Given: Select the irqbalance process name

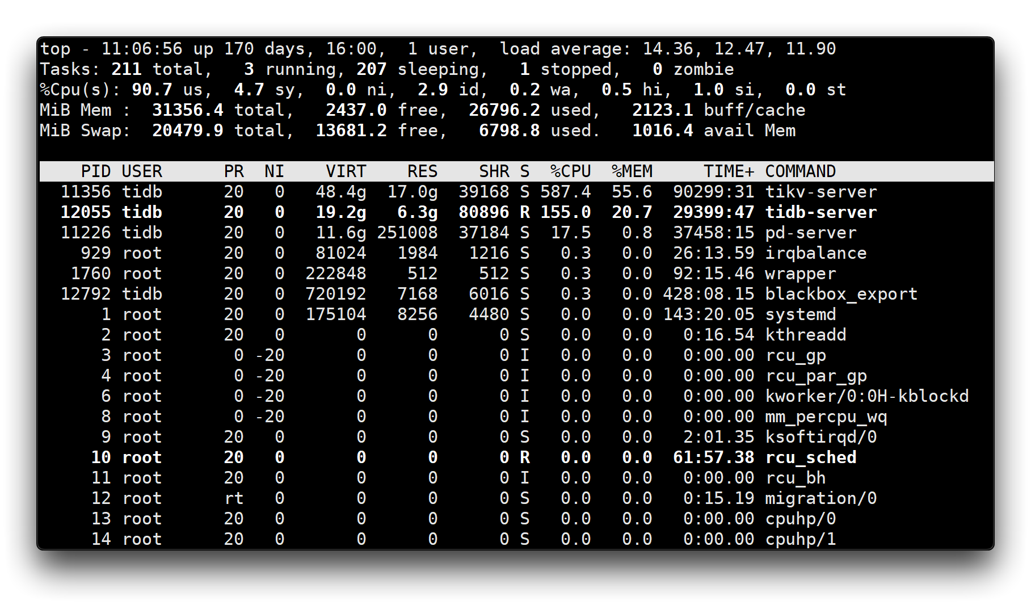Looking at the screenshot, I should coord(815,253).
